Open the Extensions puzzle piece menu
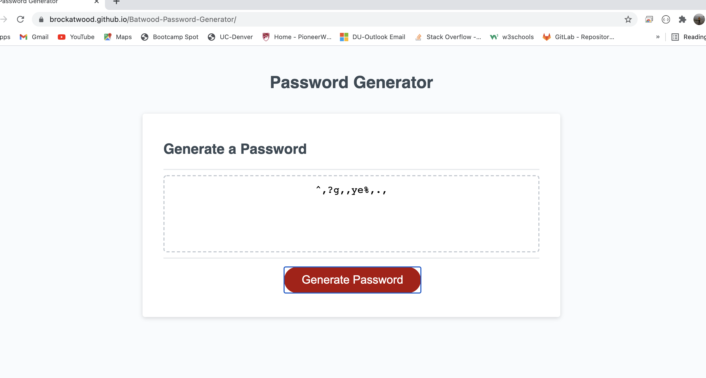The image size is (706, 378). [682, 20]
